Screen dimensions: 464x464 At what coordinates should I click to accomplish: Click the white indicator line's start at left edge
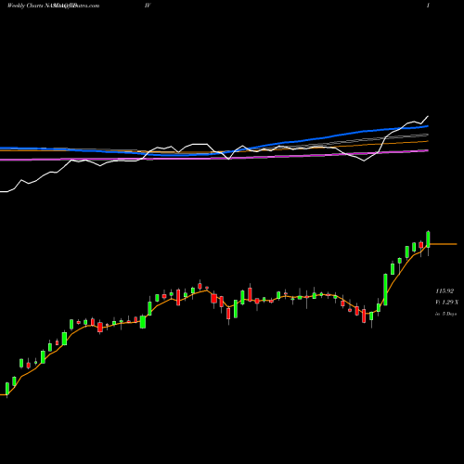click(3, 192)
